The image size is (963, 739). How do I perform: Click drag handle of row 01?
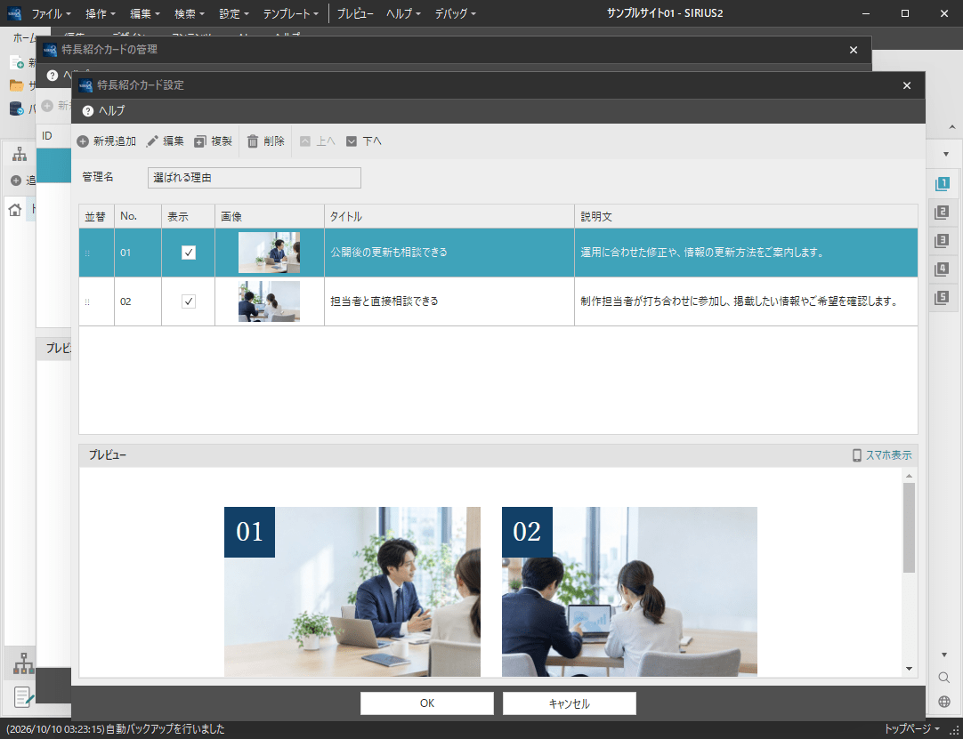pos(87,253)
